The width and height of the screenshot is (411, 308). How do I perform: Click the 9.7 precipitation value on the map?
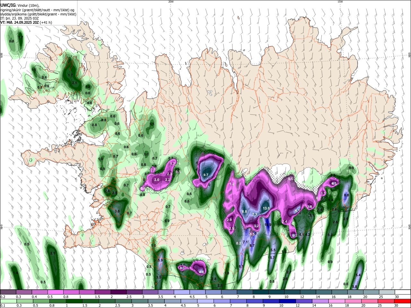point(206,175)
